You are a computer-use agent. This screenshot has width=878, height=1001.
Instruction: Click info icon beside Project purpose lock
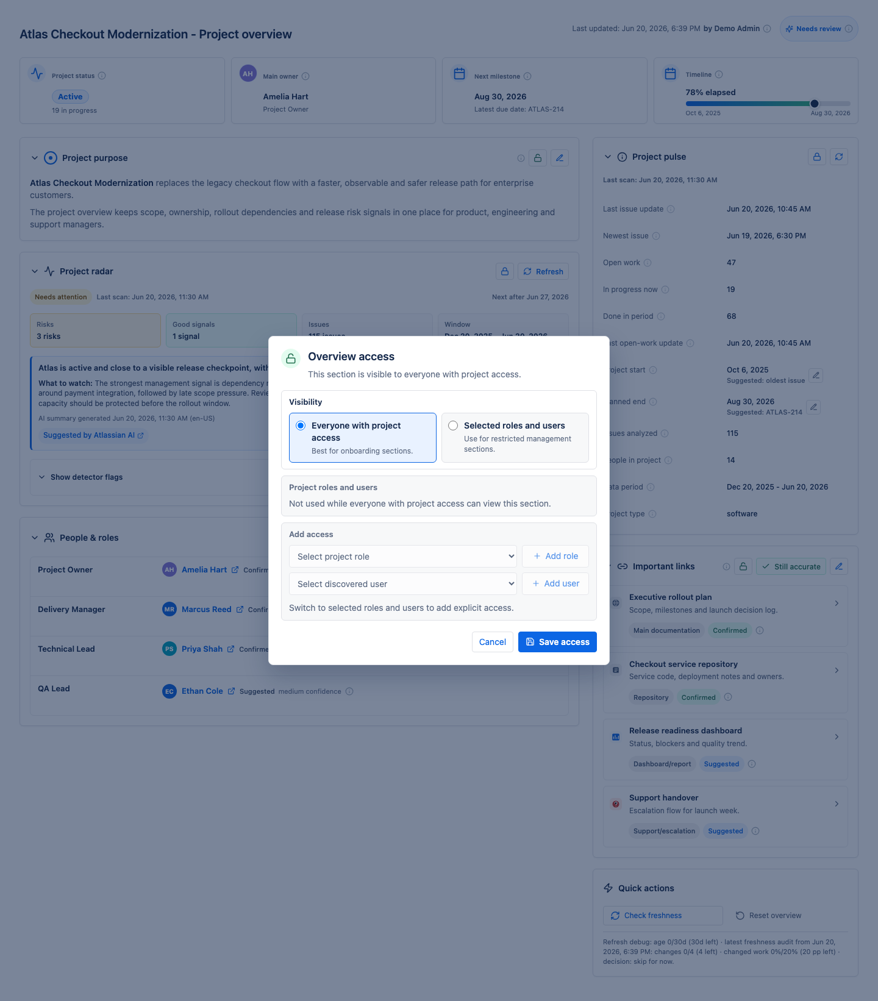[521, 158]
